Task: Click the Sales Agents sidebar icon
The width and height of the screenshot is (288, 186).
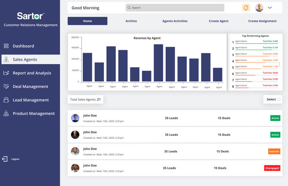Action: (6, 60)
